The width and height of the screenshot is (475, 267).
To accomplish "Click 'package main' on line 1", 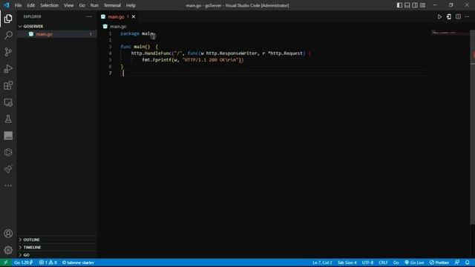I will coord(137,33).
